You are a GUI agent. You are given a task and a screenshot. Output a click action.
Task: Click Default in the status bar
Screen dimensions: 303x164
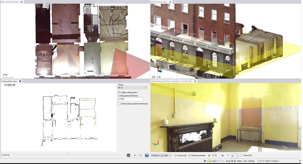251,161
